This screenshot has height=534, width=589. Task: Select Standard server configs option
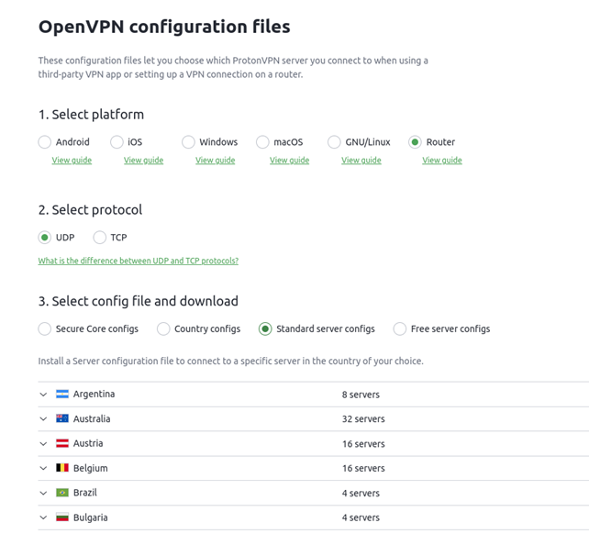point(265,328)
